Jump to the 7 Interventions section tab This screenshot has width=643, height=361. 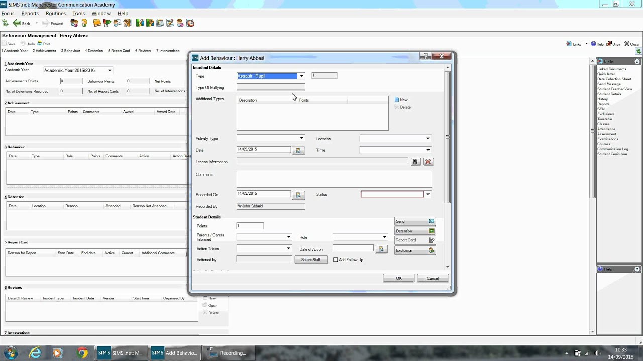(x=168, y=51)
